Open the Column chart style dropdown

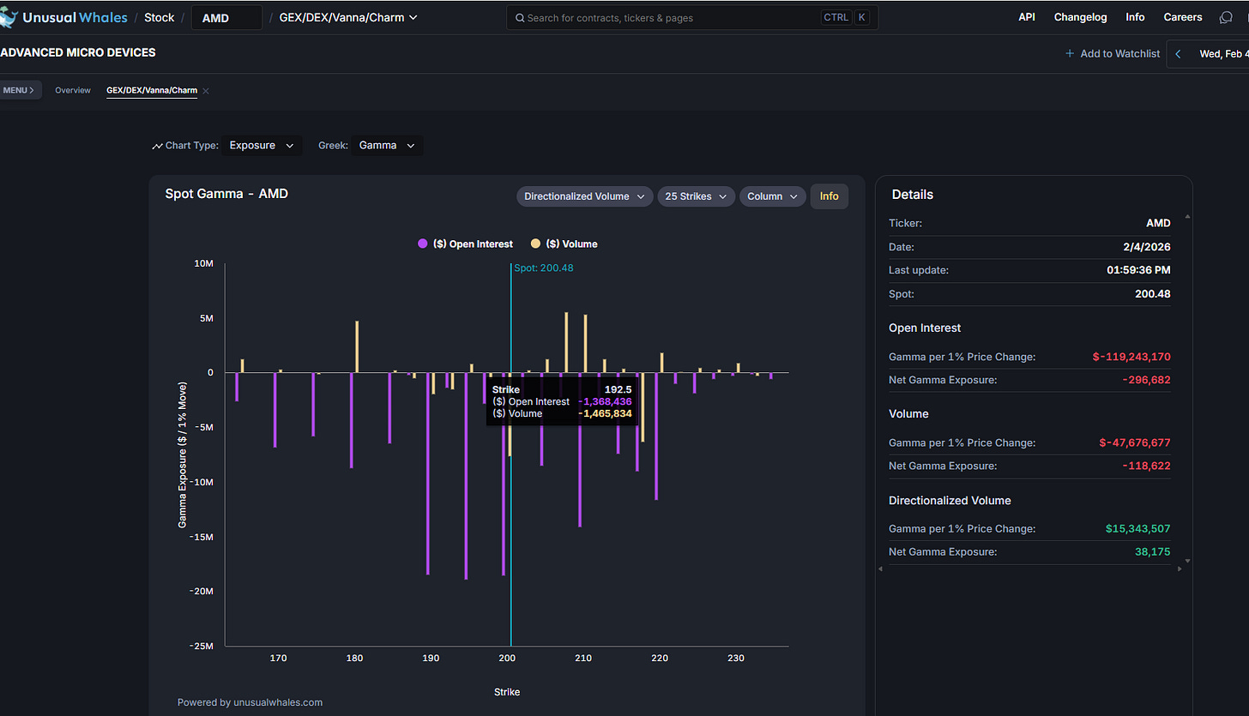[773, 196]
